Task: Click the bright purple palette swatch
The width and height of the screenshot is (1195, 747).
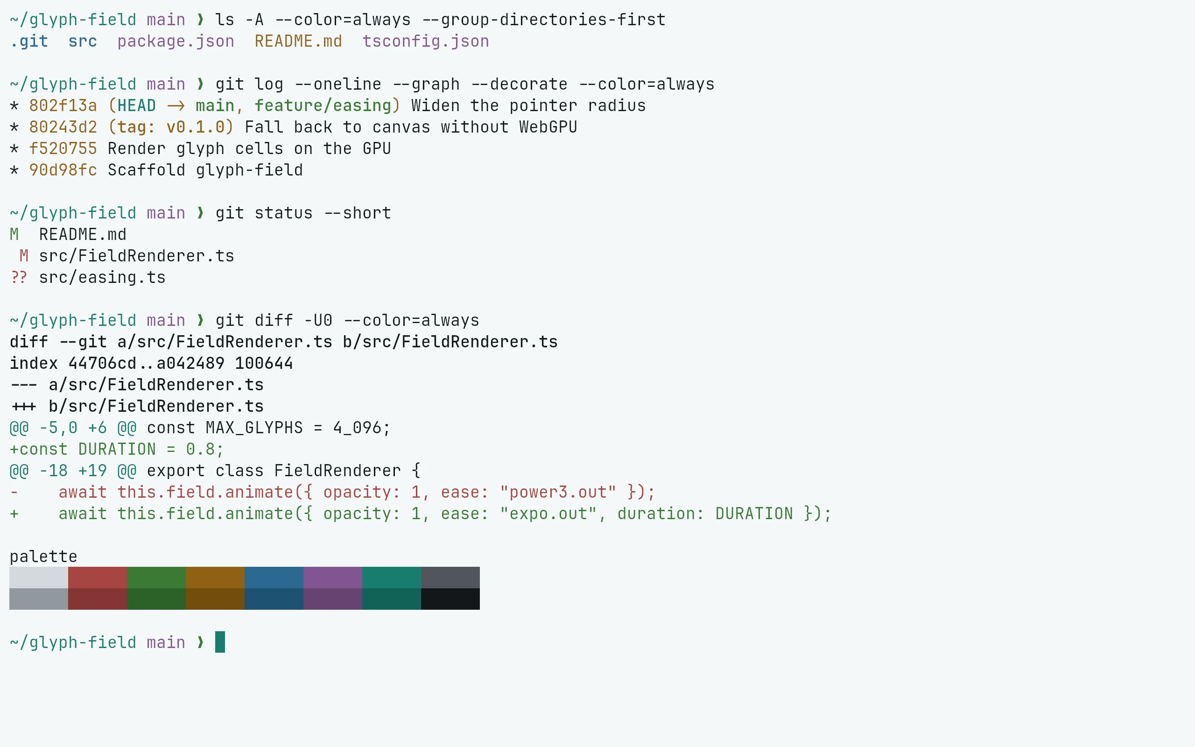Action: point(332,578)
